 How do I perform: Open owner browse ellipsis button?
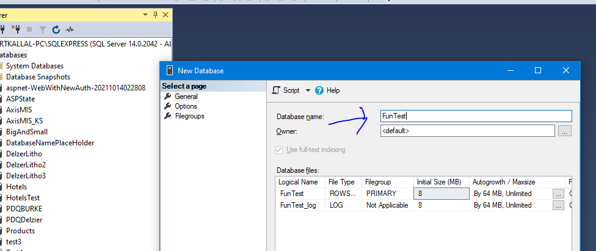564,131
